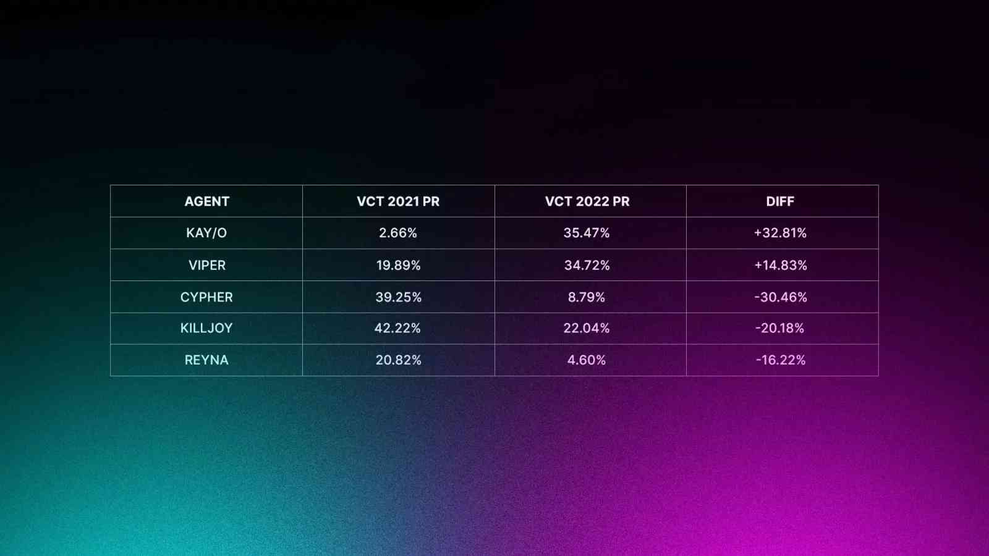Viewport: 989px width, 556px height.
Task: Click the 42.22% value for Killjoy
Action: click(x=397, y=328)
